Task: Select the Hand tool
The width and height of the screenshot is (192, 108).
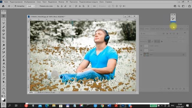Action: point(4,89)
